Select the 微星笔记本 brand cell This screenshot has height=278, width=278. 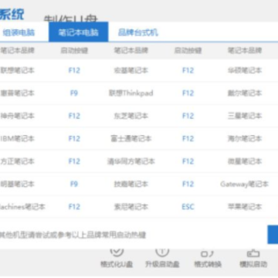click(245, 161)
